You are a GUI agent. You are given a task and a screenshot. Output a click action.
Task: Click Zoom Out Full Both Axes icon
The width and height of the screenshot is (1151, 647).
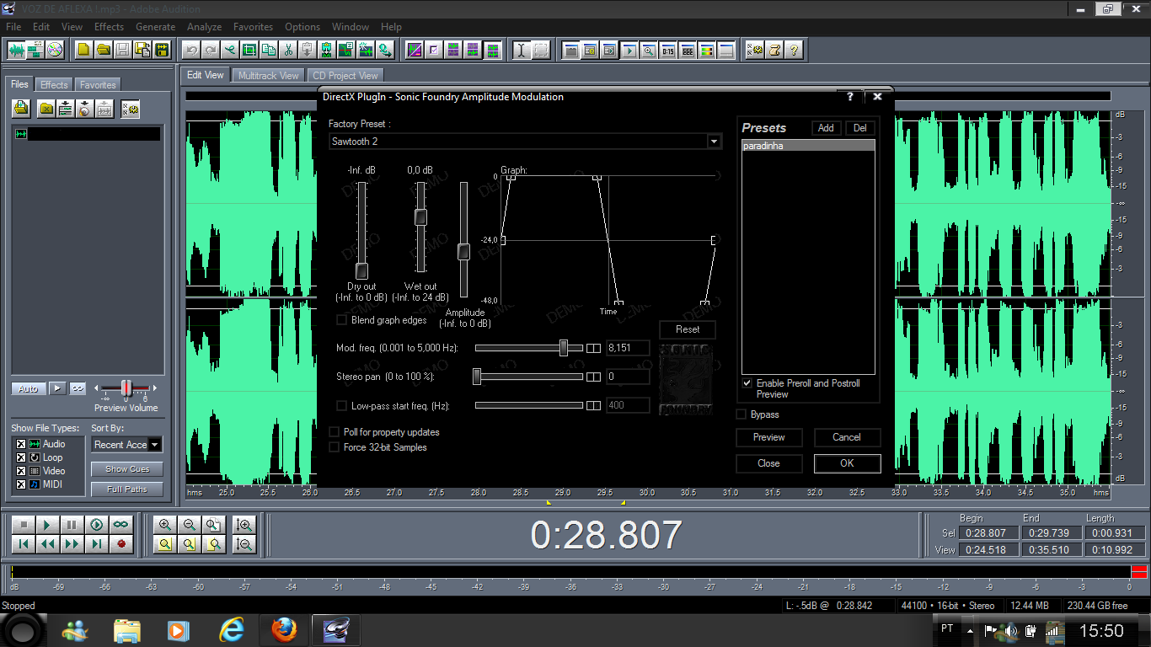214,525
